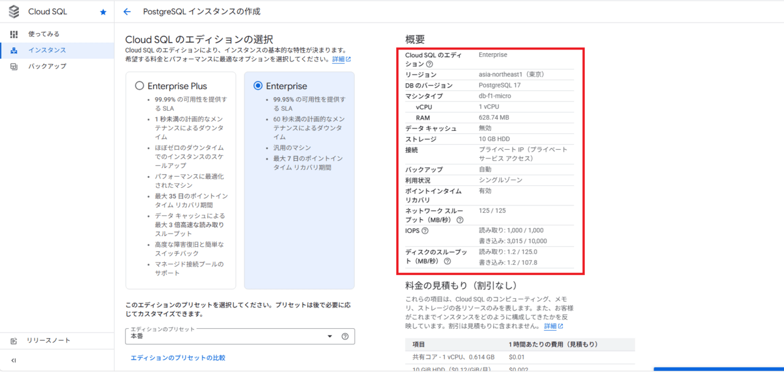
Task: Select the Enterprise radio button
Action: (x=258, y=86)
